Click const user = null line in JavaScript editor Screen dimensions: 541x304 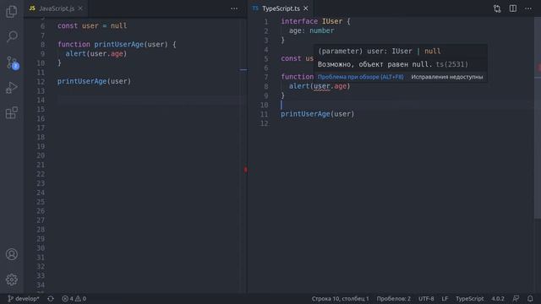click(x=92, y=26)
